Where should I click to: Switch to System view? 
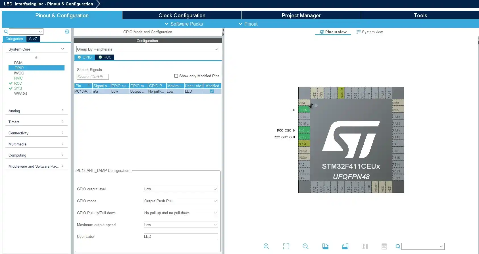click(370, 32)
